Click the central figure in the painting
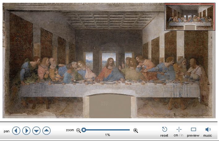This screenshot has width=219, height=141. click(110, 69)
